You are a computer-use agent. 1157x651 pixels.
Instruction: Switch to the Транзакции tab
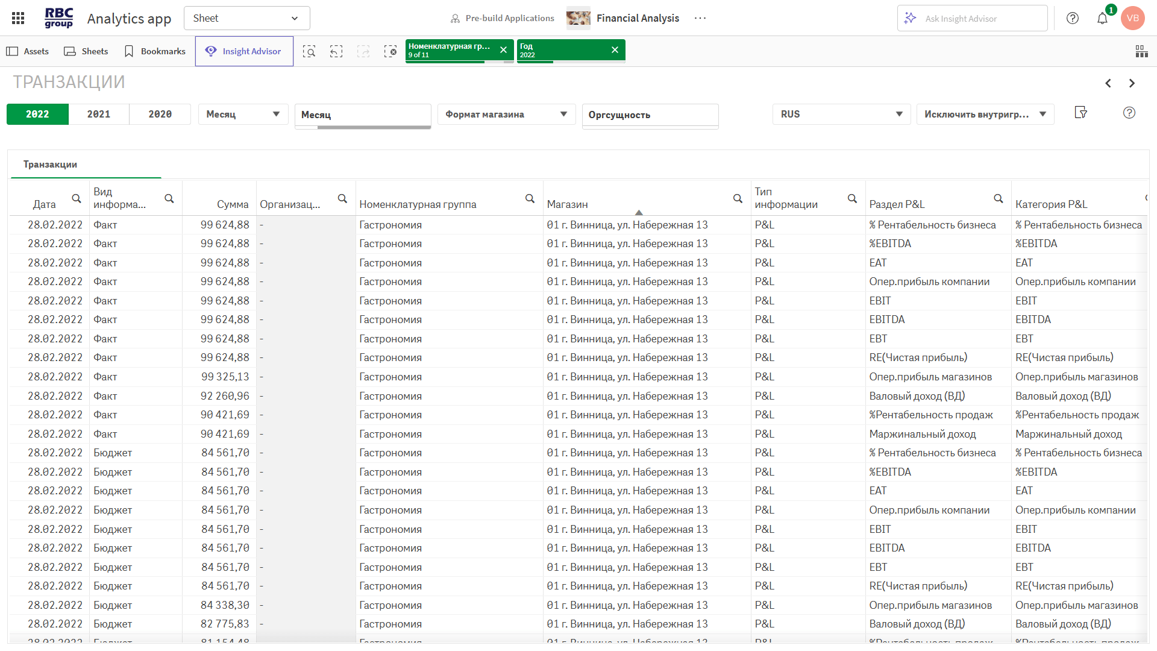coord(50,165)
